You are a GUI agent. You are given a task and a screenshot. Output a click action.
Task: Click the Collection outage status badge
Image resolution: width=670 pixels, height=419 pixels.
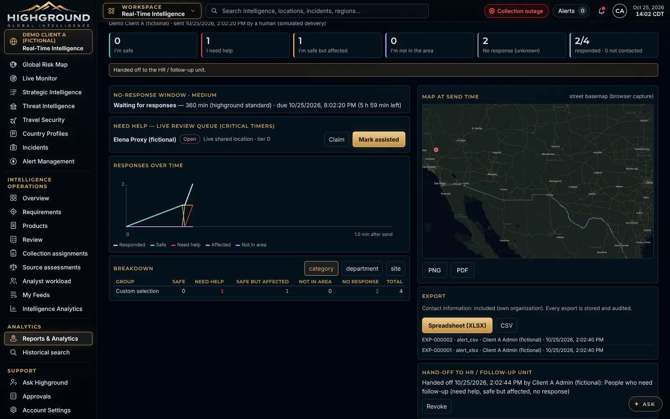point(516,11)
